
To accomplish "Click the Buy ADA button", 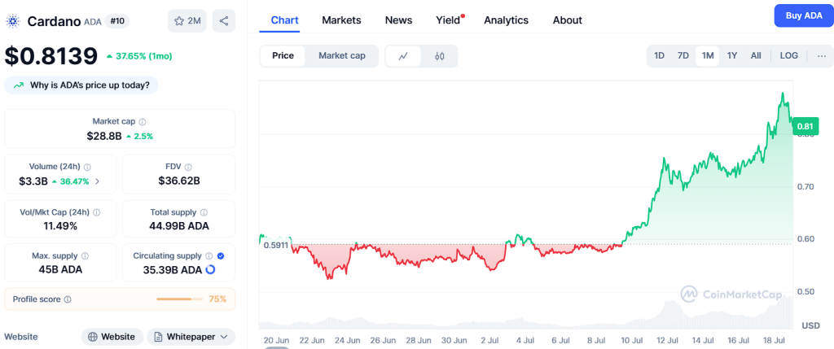I will coord(802,15).
